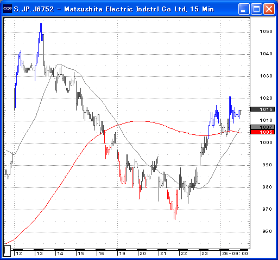This screenshot has width=278, height=260.
Task: Click date 13 on the time axis
Action: tap(40, 253)
